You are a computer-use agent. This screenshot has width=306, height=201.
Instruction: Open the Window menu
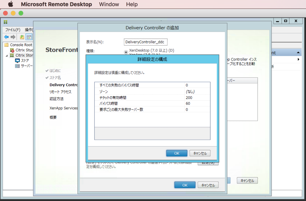(x=109, y=4)
